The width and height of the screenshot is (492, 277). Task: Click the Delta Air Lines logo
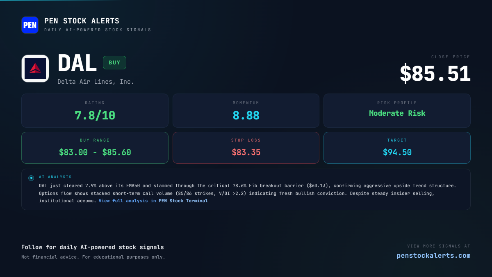(x=35, y=69)
